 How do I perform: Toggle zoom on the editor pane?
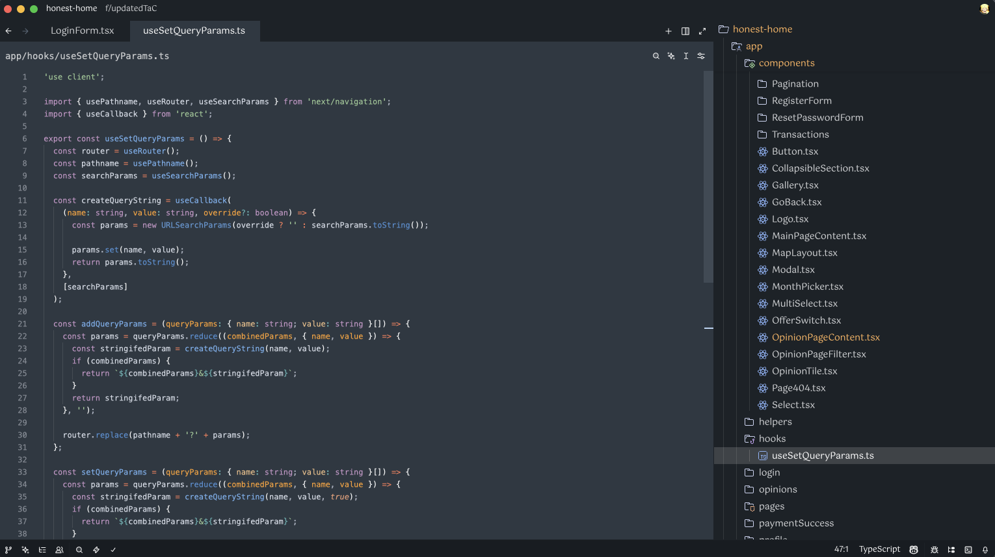point(702,31)
